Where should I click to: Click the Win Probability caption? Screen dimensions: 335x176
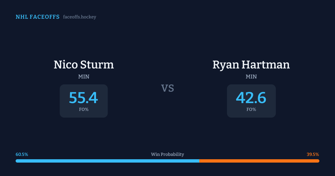pyautogui.click(x=167, y=154)
